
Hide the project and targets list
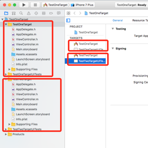point(68,20)
